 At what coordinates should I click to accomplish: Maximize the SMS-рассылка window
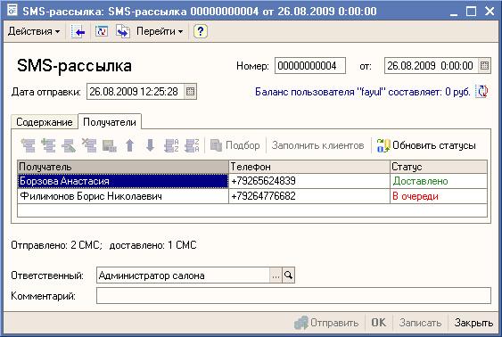[x=472, y=12]
